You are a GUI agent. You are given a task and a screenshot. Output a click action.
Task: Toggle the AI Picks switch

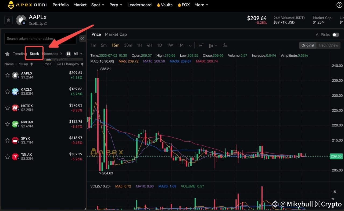[336, 35]
